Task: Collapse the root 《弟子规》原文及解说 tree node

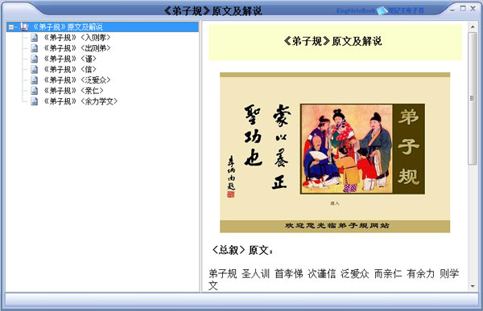Action: [x=11, y=27]
